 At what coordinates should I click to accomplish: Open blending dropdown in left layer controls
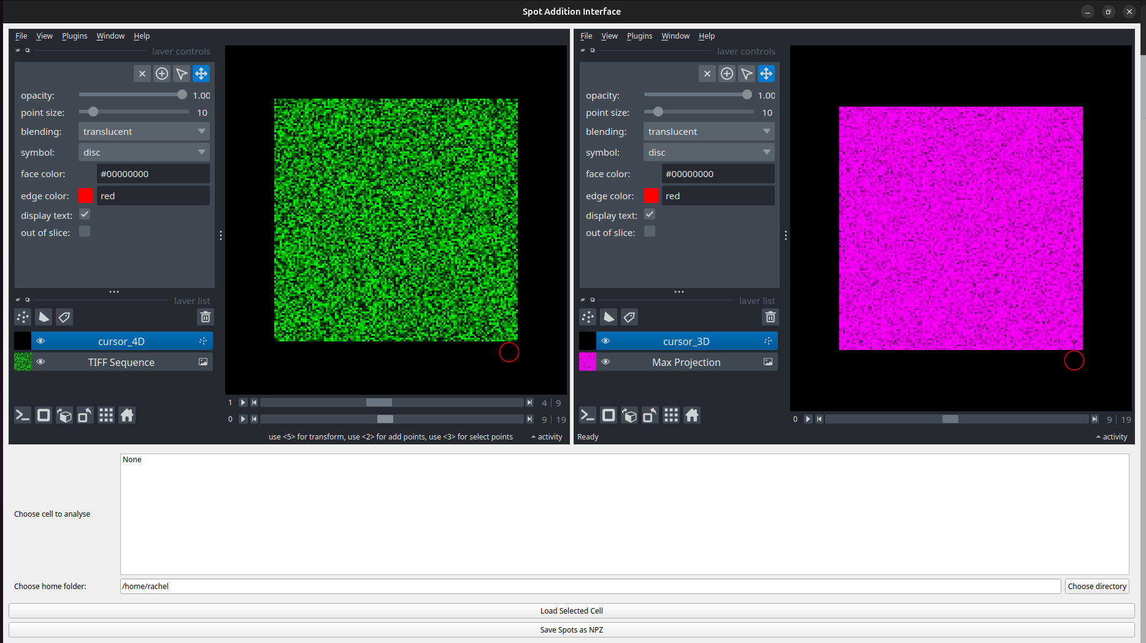144,132
